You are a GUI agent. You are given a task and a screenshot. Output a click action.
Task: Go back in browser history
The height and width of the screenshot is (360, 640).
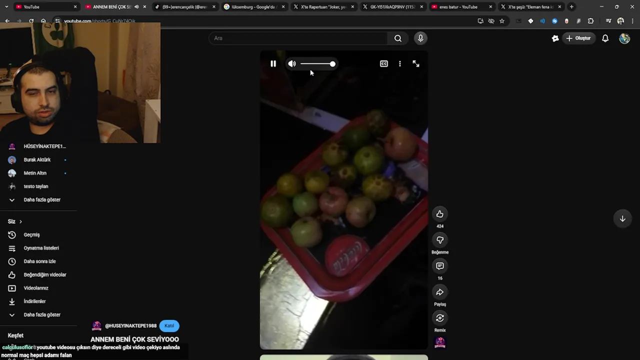coord(7,21)
